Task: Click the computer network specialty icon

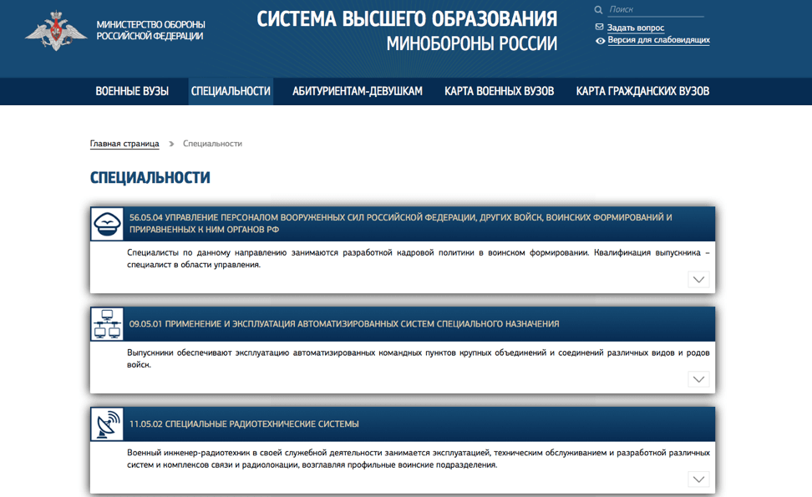Action: tap(106, 324)
